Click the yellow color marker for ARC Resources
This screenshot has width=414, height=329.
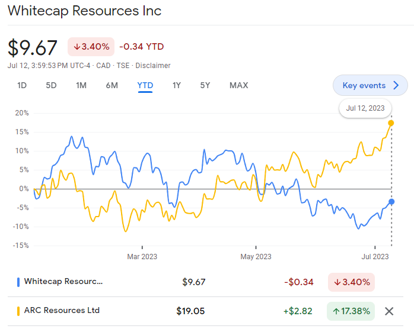18,311
